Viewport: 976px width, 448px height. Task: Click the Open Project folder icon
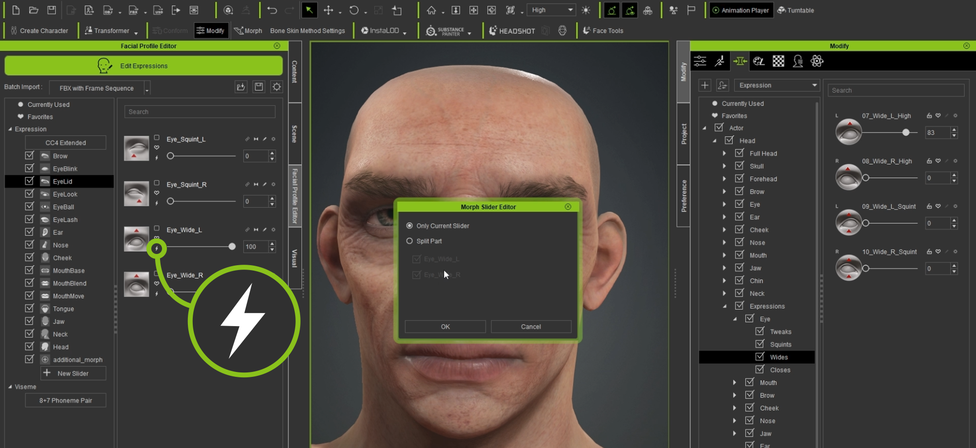(x=34, y=10)
